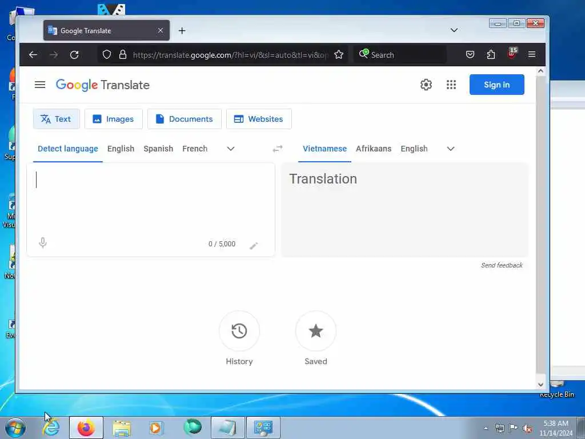
Task: Open Save to Pocket button
Action: point(470,55)
